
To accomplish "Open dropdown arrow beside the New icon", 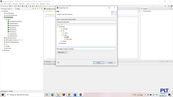I will [3, 6].
